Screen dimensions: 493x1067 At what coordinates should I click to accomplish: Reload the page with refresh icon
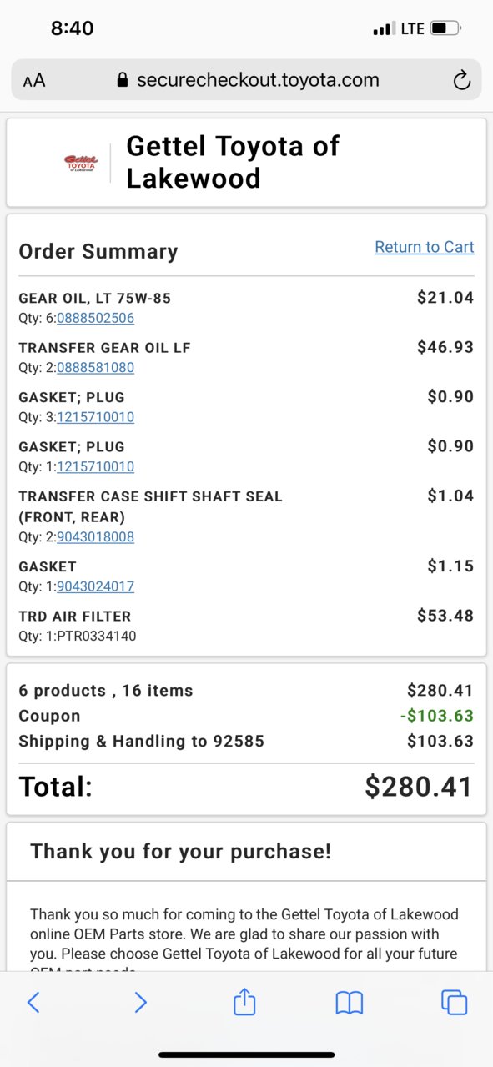coord(461,80)
